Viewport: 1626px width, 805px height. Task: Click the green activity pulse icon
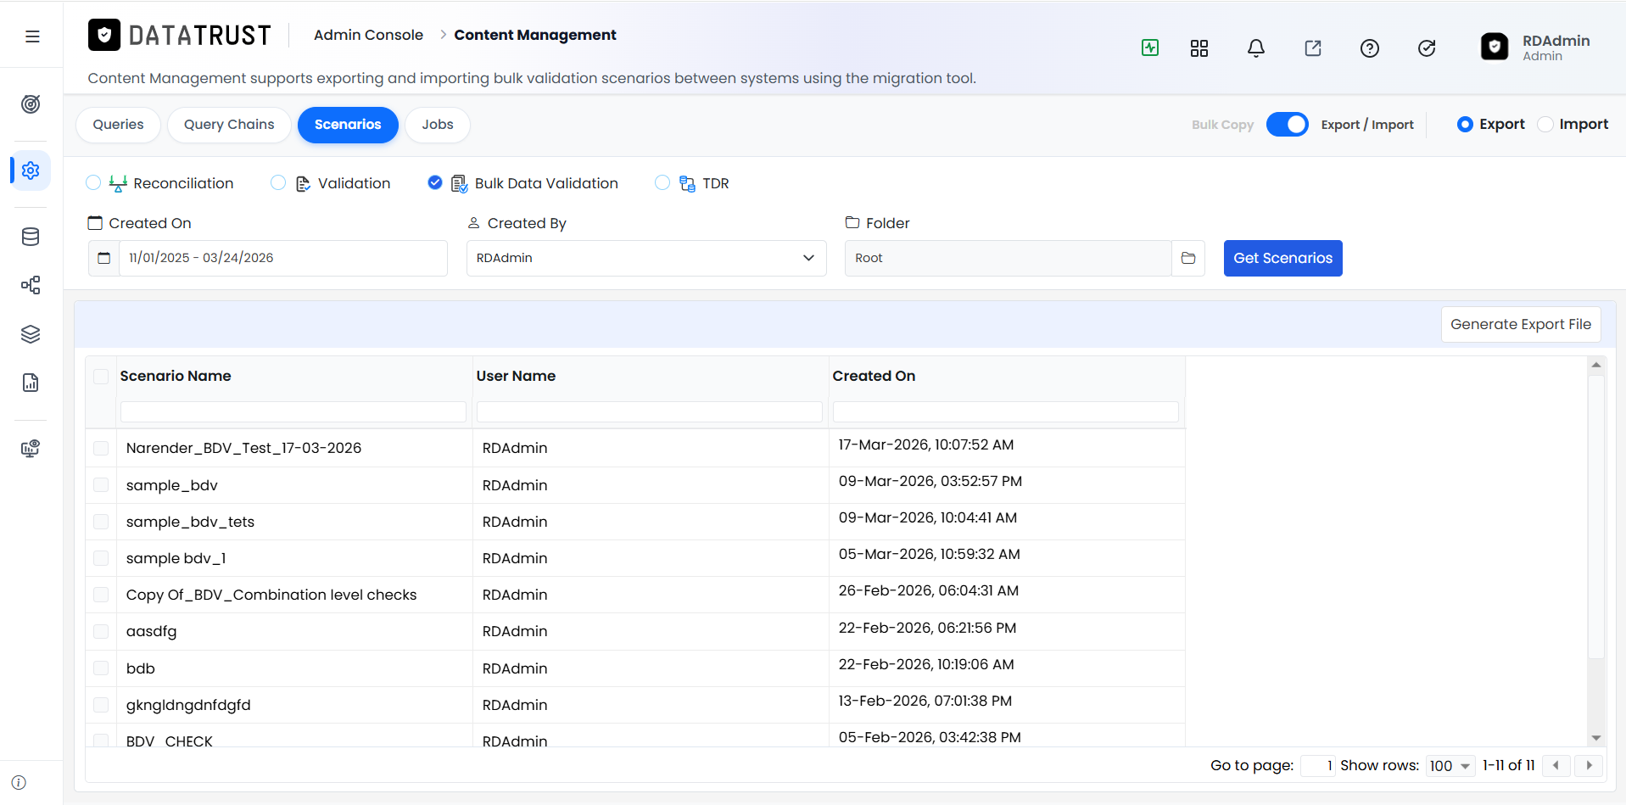coord(1150,48)
